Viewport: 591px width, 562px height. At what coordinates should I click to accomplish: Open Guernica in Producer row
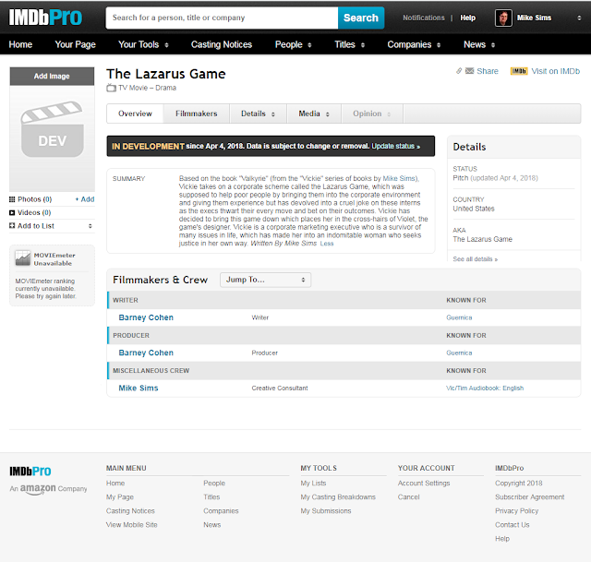[459, 353]
